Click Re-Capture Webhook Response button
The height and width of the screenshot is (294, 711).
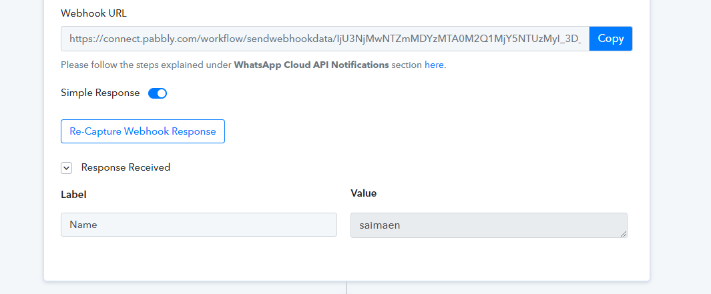[143, 131]
